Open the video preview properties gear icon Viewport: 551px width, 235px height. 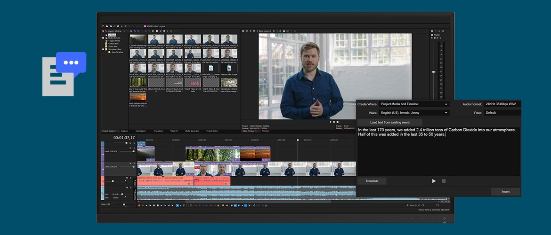(x=243, y=31)
